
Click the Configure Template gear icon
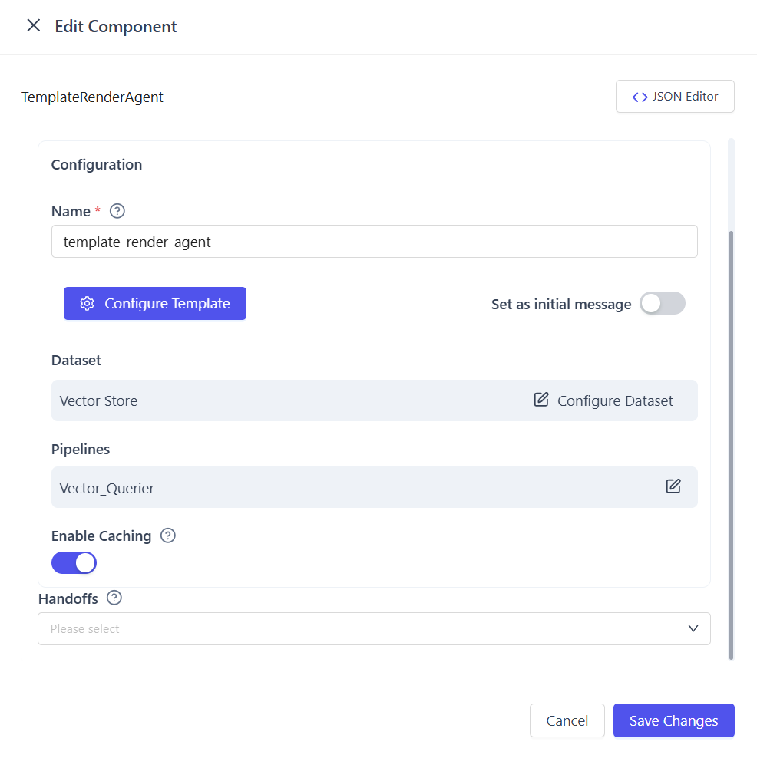(x=88, y=304)
